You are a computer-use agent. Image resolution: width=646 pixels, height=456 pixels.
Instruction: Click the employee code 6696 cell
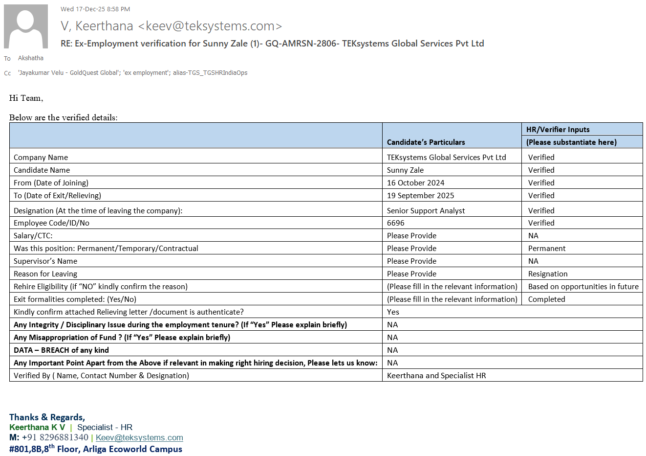[x=395, y=223]
